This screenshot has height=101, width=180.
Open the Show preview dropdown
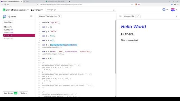(39, 10)
